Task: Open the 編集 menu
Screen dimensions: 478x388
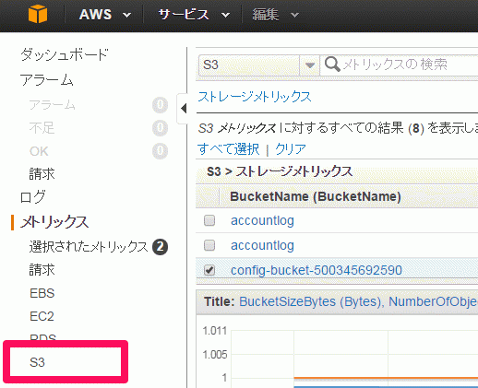Action: pos(276,15)
